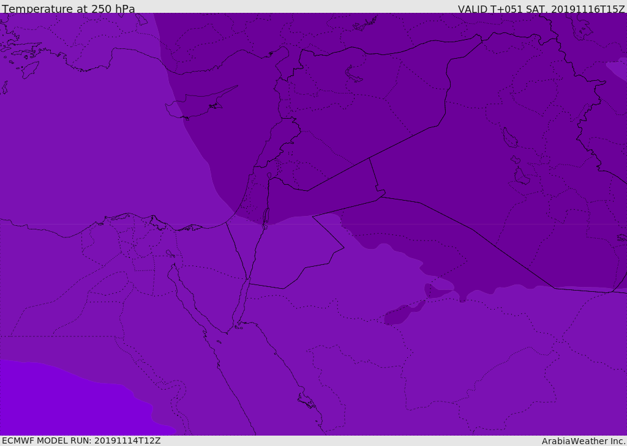
Task: Click the 'Temperature at 250 hPa' title
Action: point(69,9)
